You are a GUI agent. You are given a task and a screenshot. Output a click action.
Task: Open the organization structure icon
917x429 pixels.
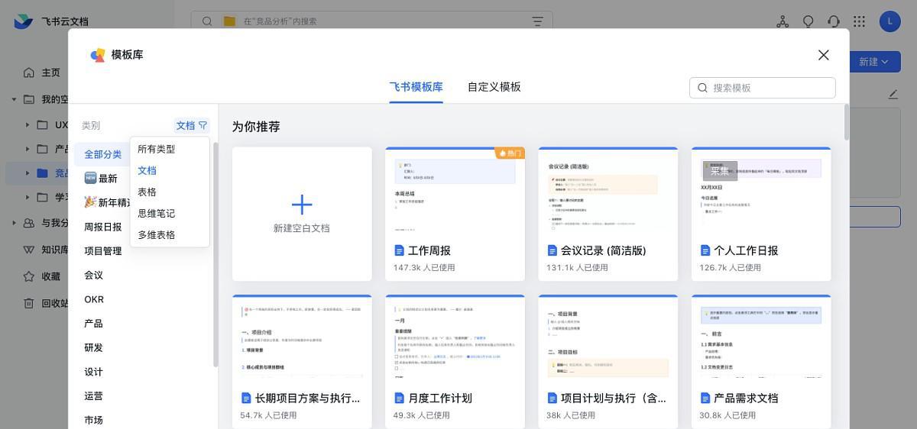pos(783,21)
